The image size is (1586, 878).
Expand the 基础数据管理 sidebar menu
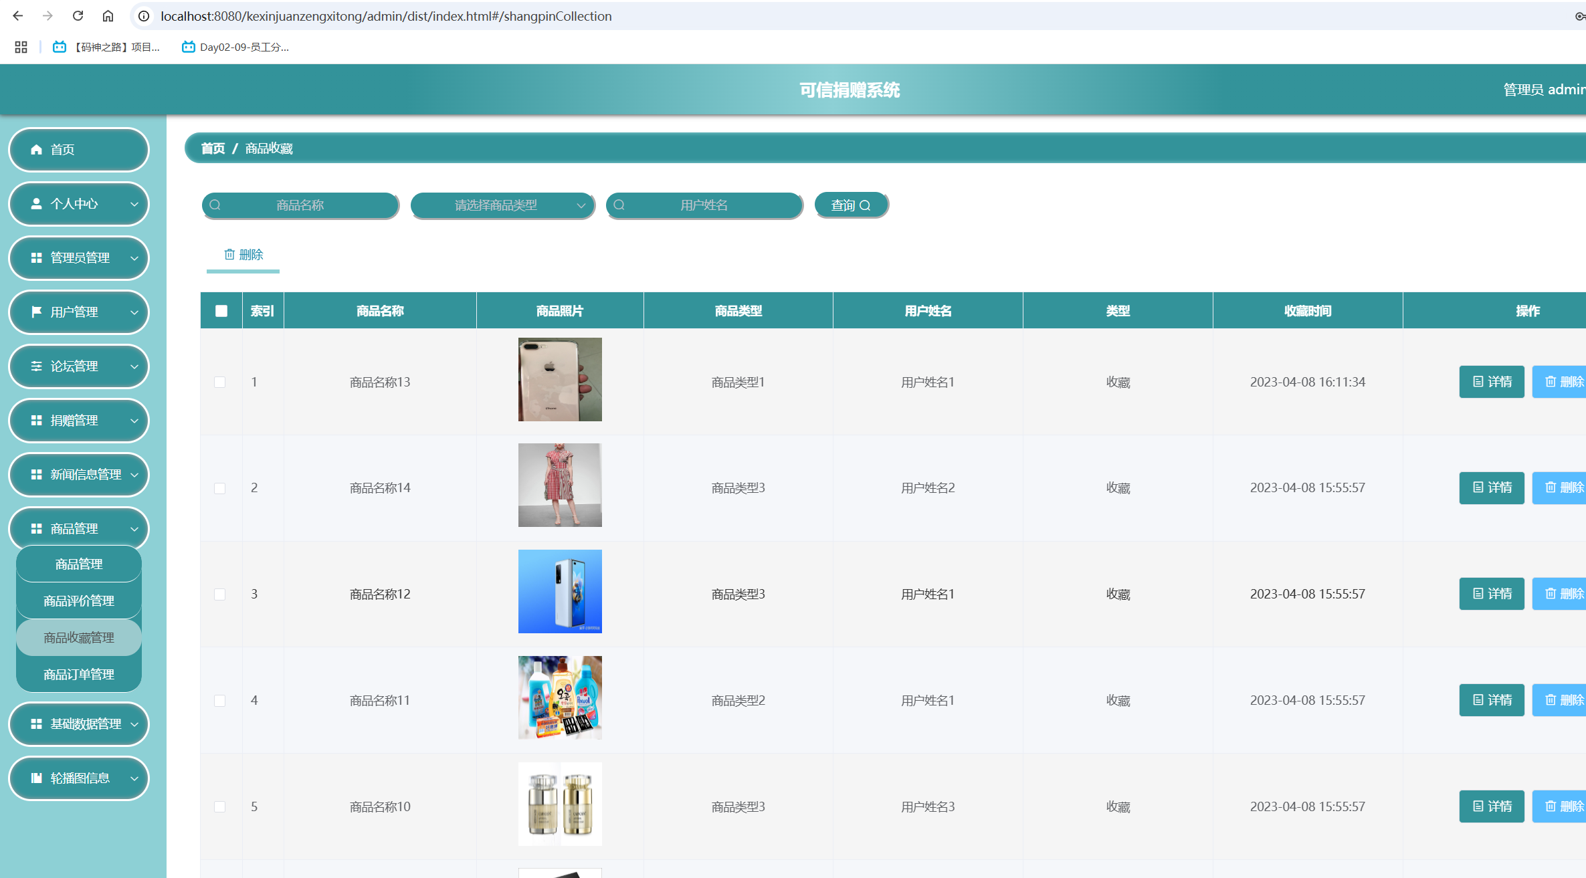(x=79, y=724)
